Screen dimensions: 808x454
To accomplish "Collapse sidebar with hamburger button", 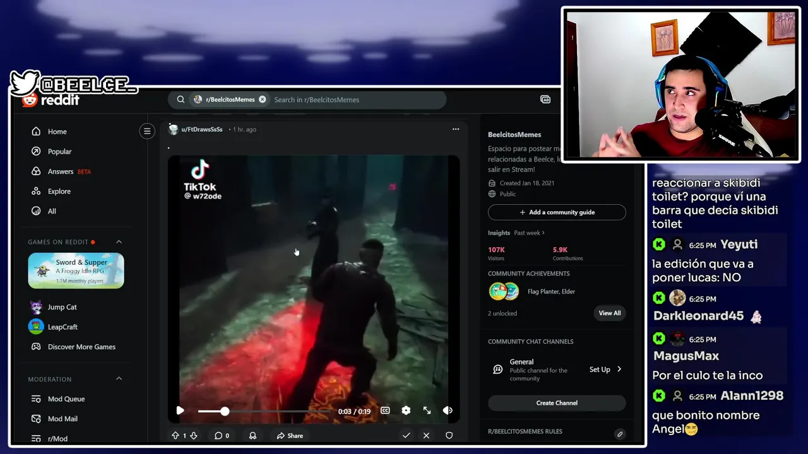I will click(x=147, y=131).
